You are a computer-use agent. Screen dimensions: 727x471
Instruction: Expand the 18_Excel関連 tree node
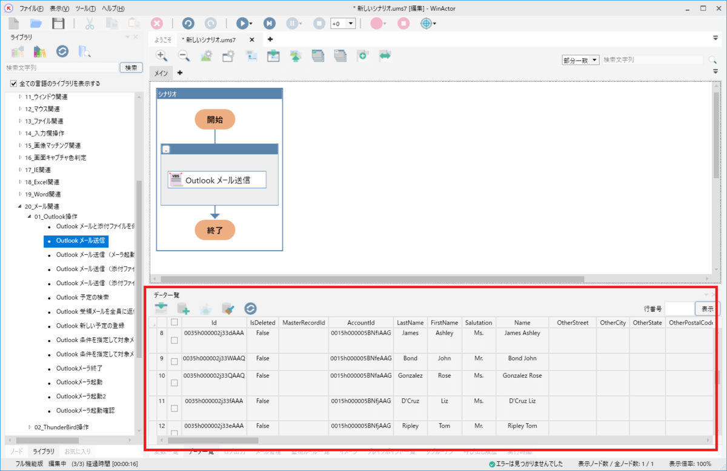[20, 182]
